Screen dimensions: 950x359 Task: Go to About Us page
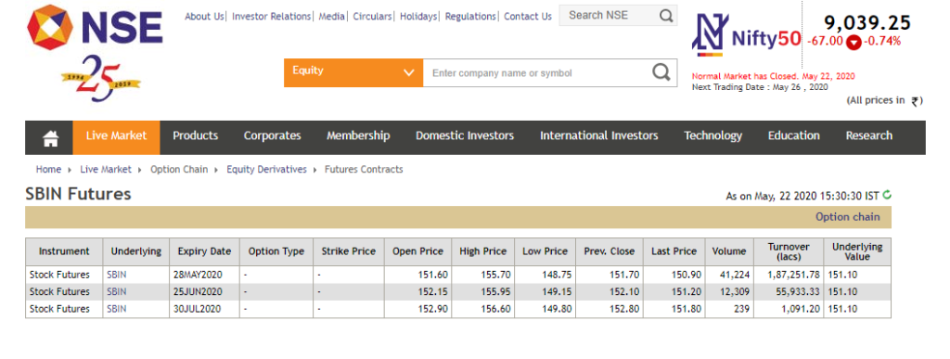[x=204, y=17]
